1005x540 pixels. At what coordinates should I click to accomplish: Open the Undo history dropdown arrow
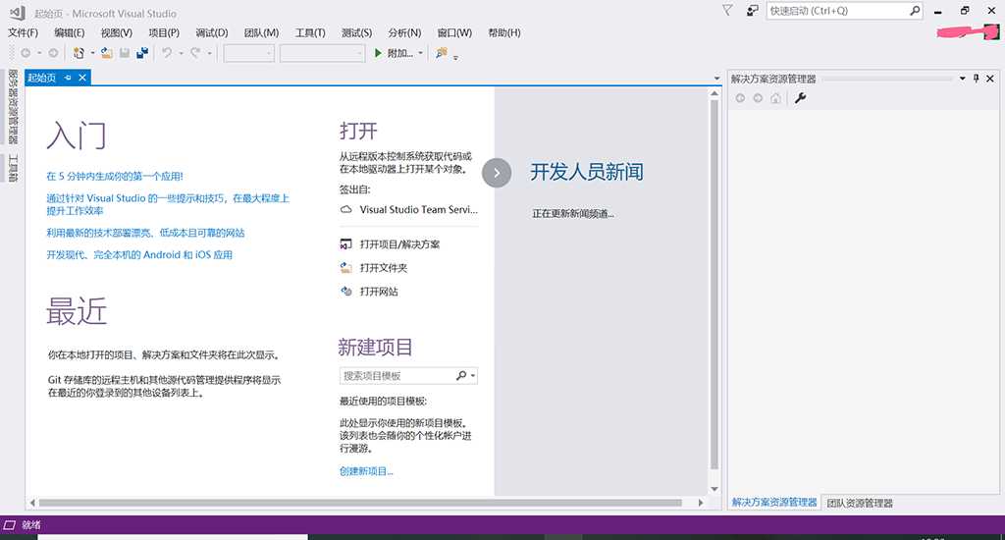[181, 53]
